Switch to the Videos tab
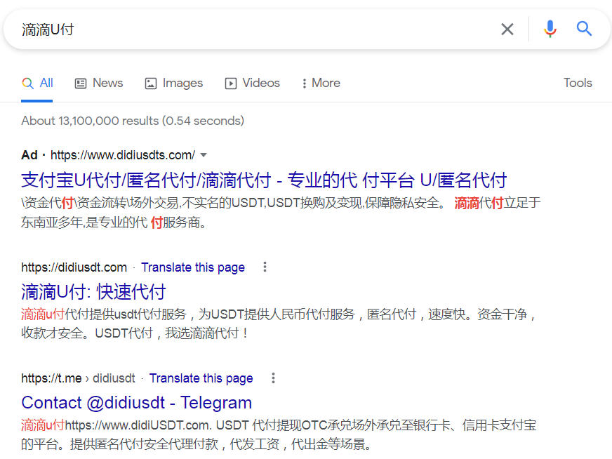The image size is (612, 459). (252, 83)
